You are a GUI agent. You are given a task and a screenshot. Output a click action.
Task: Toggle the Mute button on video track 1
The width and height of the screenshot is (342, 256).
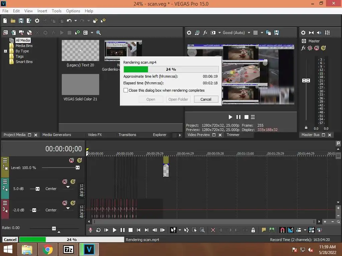point(71,160)
